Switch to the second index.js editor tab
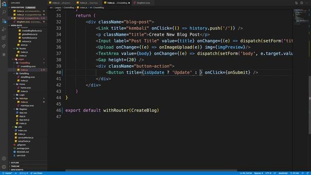 pos(88,3)
